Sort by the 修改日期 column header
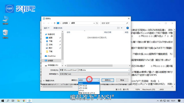Screen dimensions: 184x103 click(x=108, y=32)
